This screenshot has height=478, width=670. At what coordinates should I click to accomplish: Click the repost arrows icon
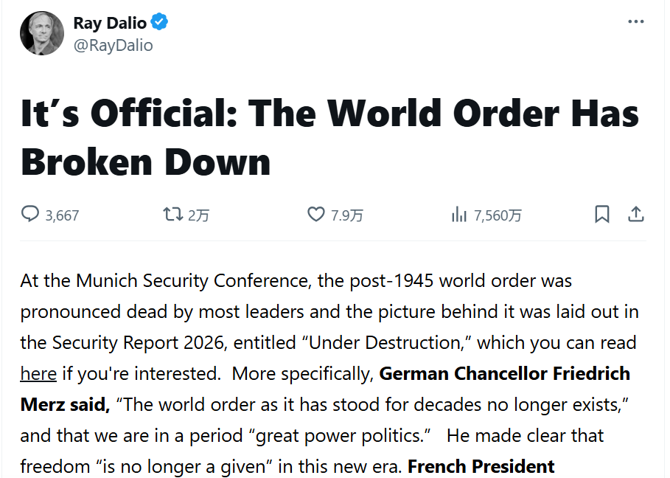(x=172, y=215)
